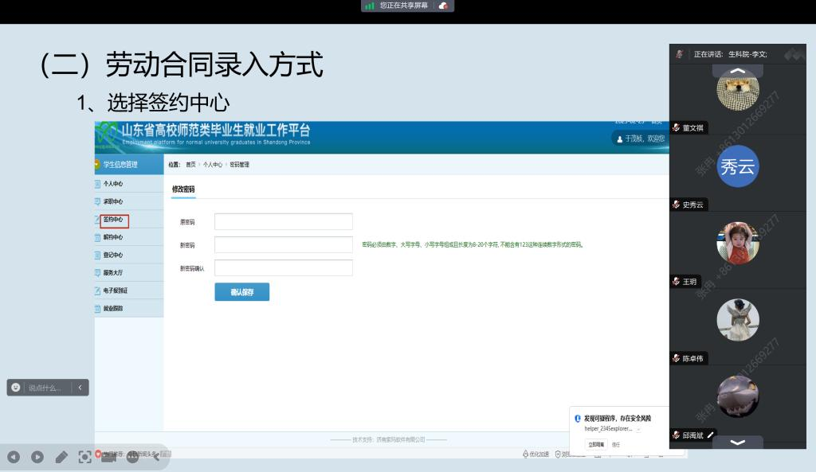Click 立即隔离 in the security popup

pos(597,444)
